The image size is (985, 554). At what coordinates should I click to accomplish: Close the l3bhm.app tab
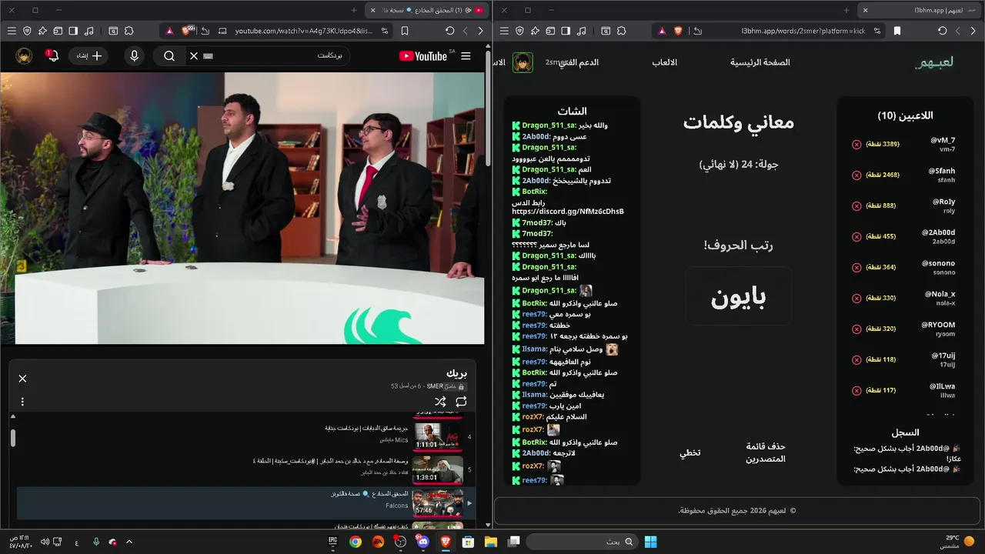point(865,10)
